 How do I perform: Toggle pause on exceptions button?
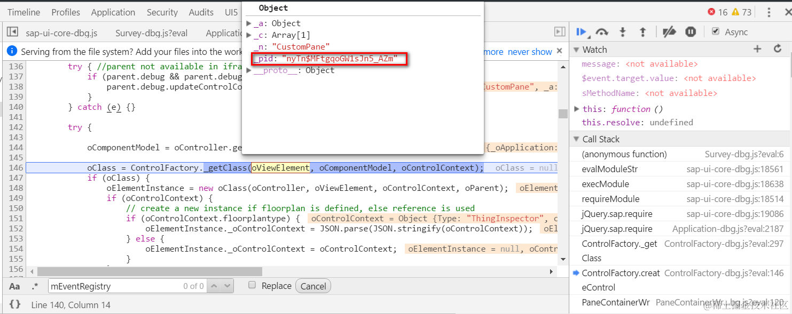pyautogui.click(x=691, y=32)
